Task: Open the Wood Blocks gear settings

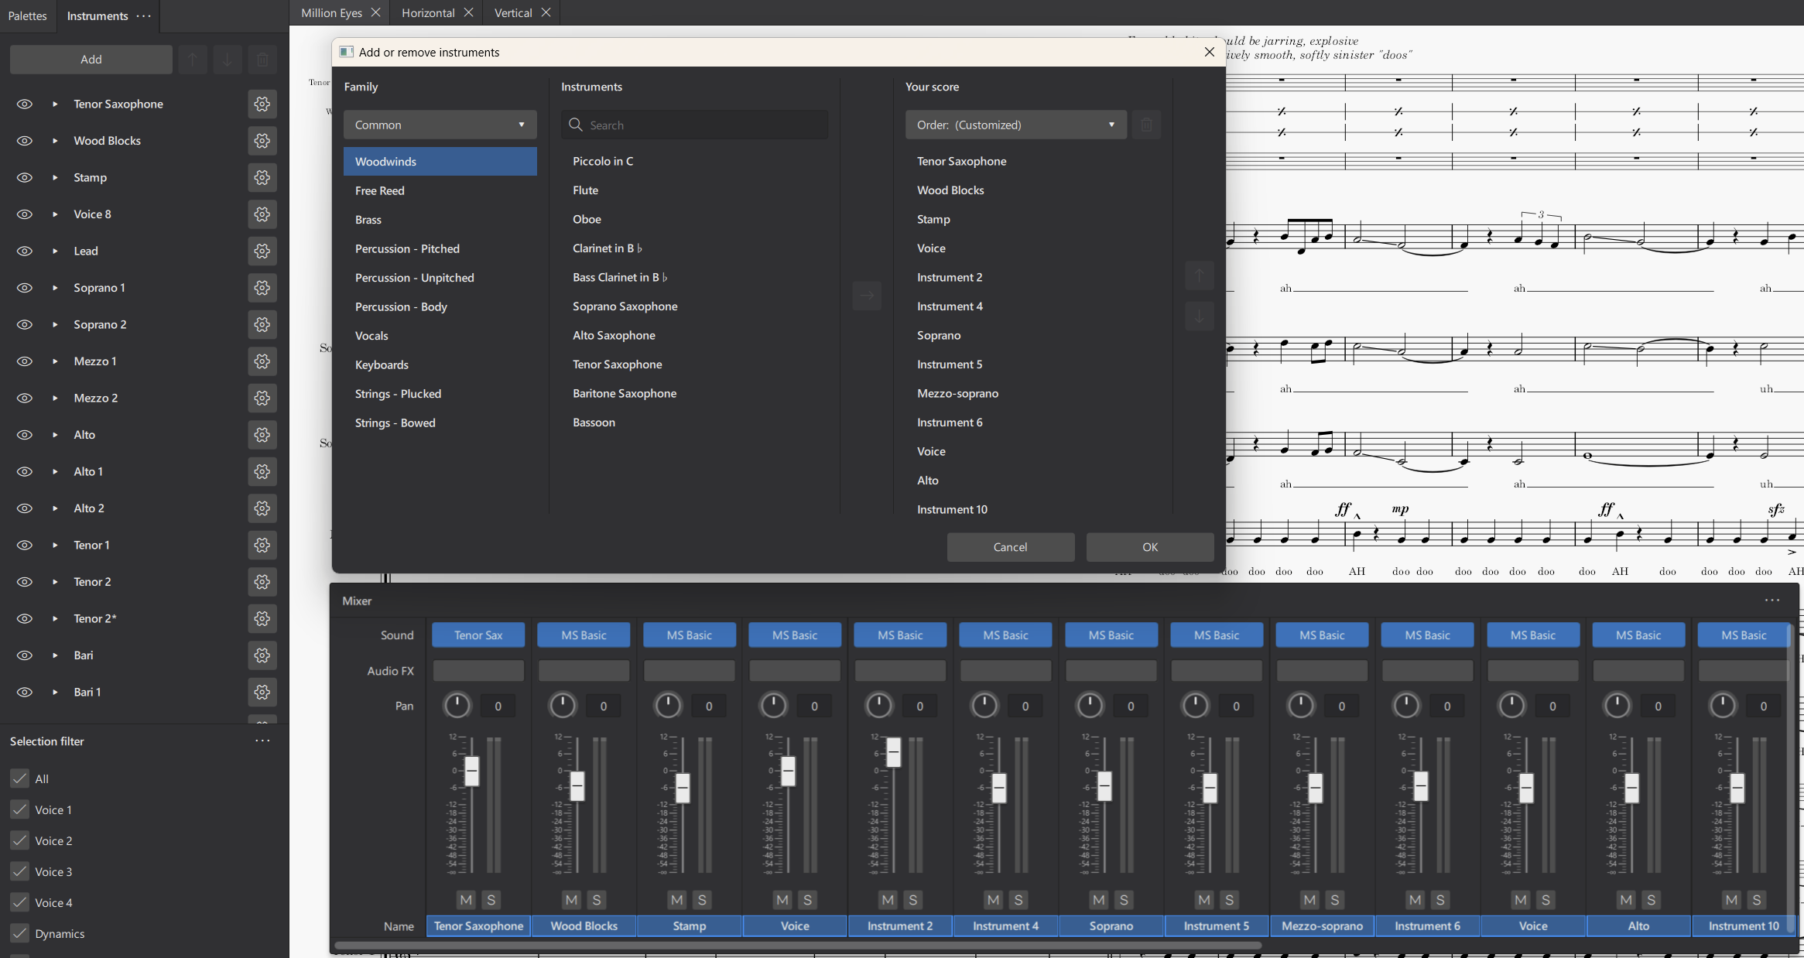Action: tap(262, 141)
